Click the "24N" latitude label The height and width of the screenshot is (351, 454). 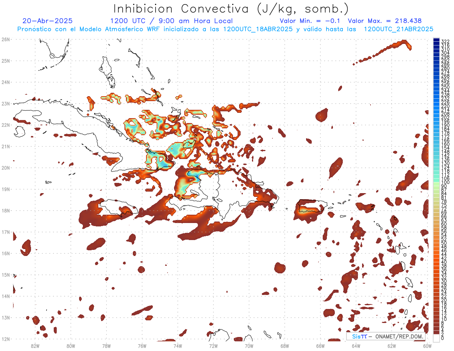(5, 82)
